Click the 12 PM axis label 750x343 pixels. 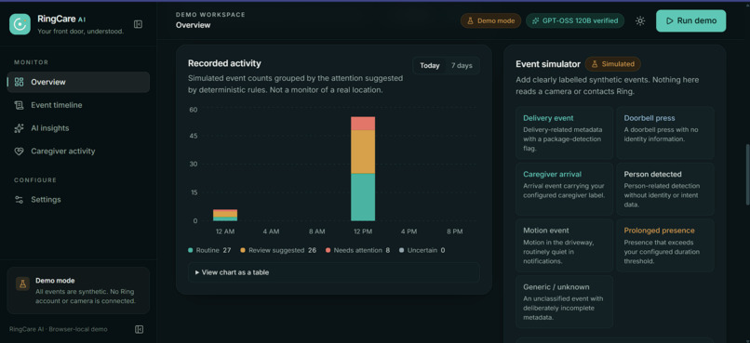(x=363, y=231)
